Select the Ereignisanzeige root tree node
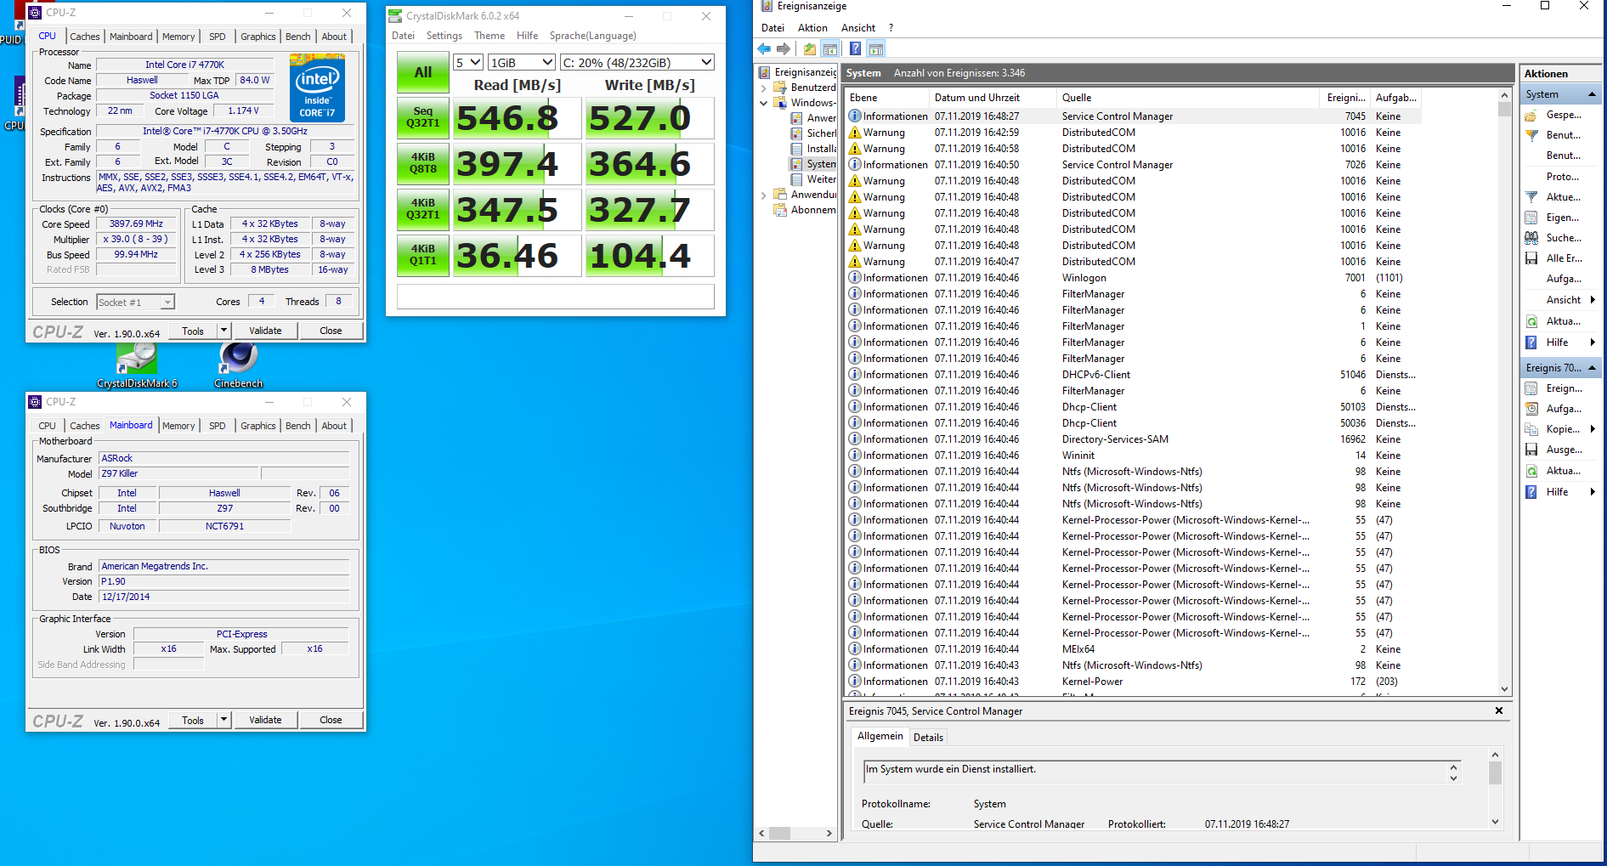Screen dimensions: 1607x866 (798, 72)
